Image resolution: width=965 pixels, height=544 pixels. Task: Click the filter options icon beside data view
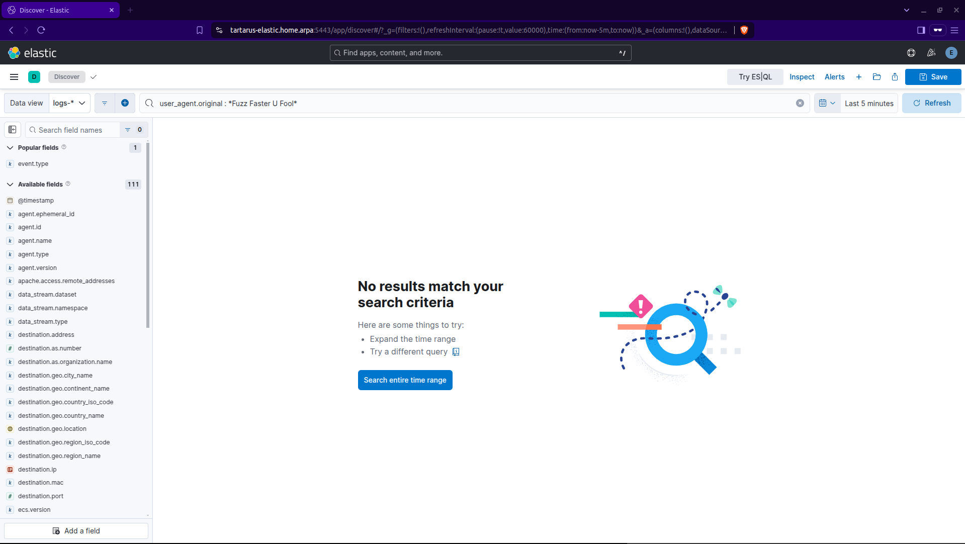(x=105, y=103)
